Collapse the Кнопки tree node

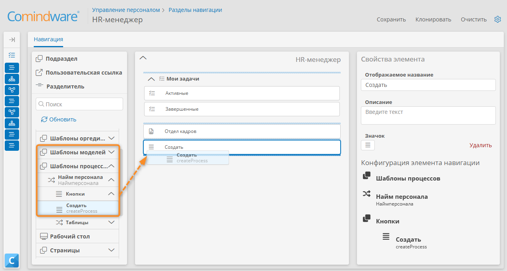(x=112, y=194)
